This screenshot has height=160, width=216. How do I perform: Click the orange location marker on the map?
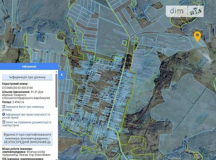pyautogui.click(x=197, y=36)
